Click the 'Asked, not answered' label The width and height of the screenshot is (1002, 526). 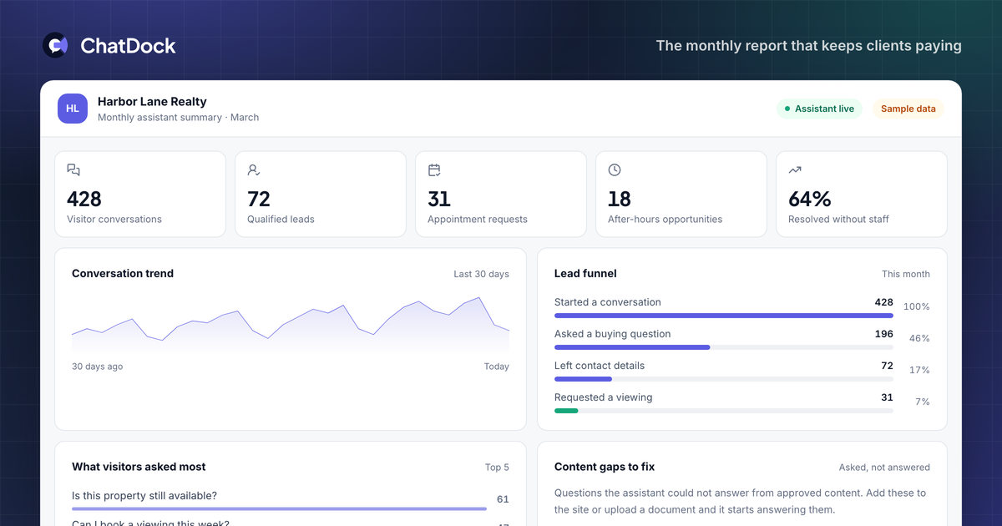click(884, 468)
